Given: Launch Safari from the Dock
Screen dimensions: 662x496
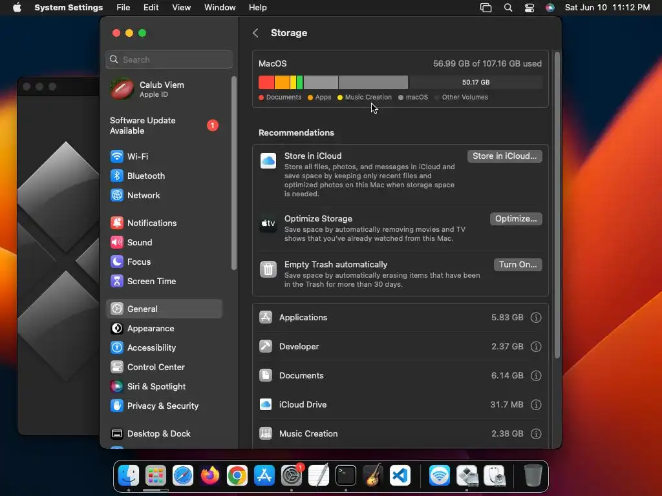Looking at the screenshot, I should 183,476.
